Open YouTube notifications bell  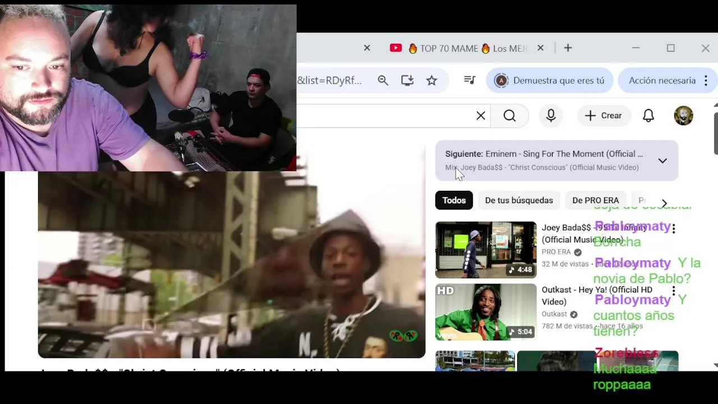pos(648,116)
